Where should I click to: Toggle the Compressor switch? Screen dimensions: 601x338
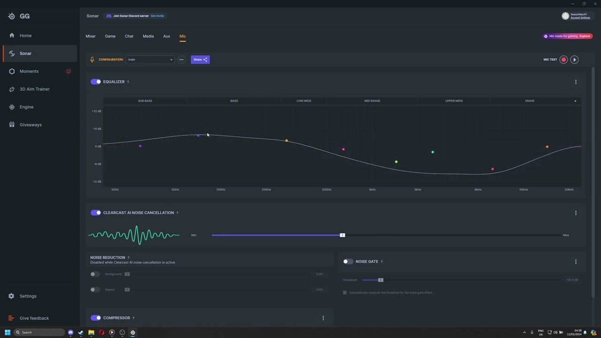96,318
